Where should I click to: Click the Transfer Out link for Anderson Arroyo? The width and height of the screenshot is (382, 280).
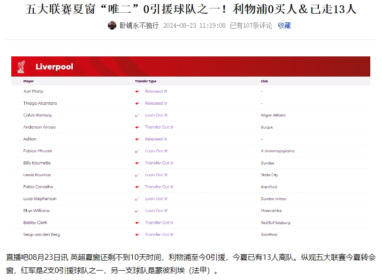(x=157, y=127)
